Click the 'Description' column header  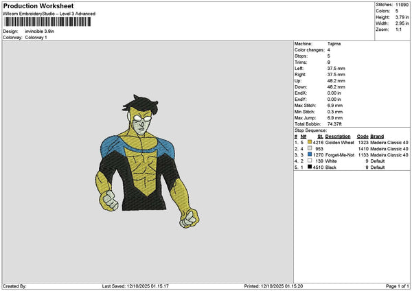pyautogui.click(x=338, y=137)
